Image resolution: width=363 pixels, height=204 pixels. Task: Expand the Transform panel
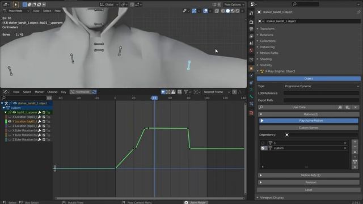267,29
